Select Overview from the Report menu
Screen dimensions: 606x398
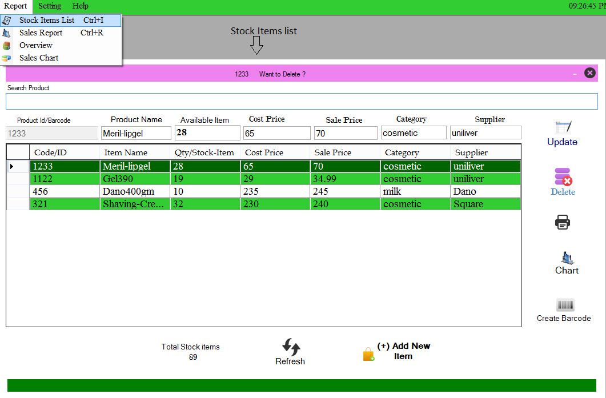pos(35,45)
